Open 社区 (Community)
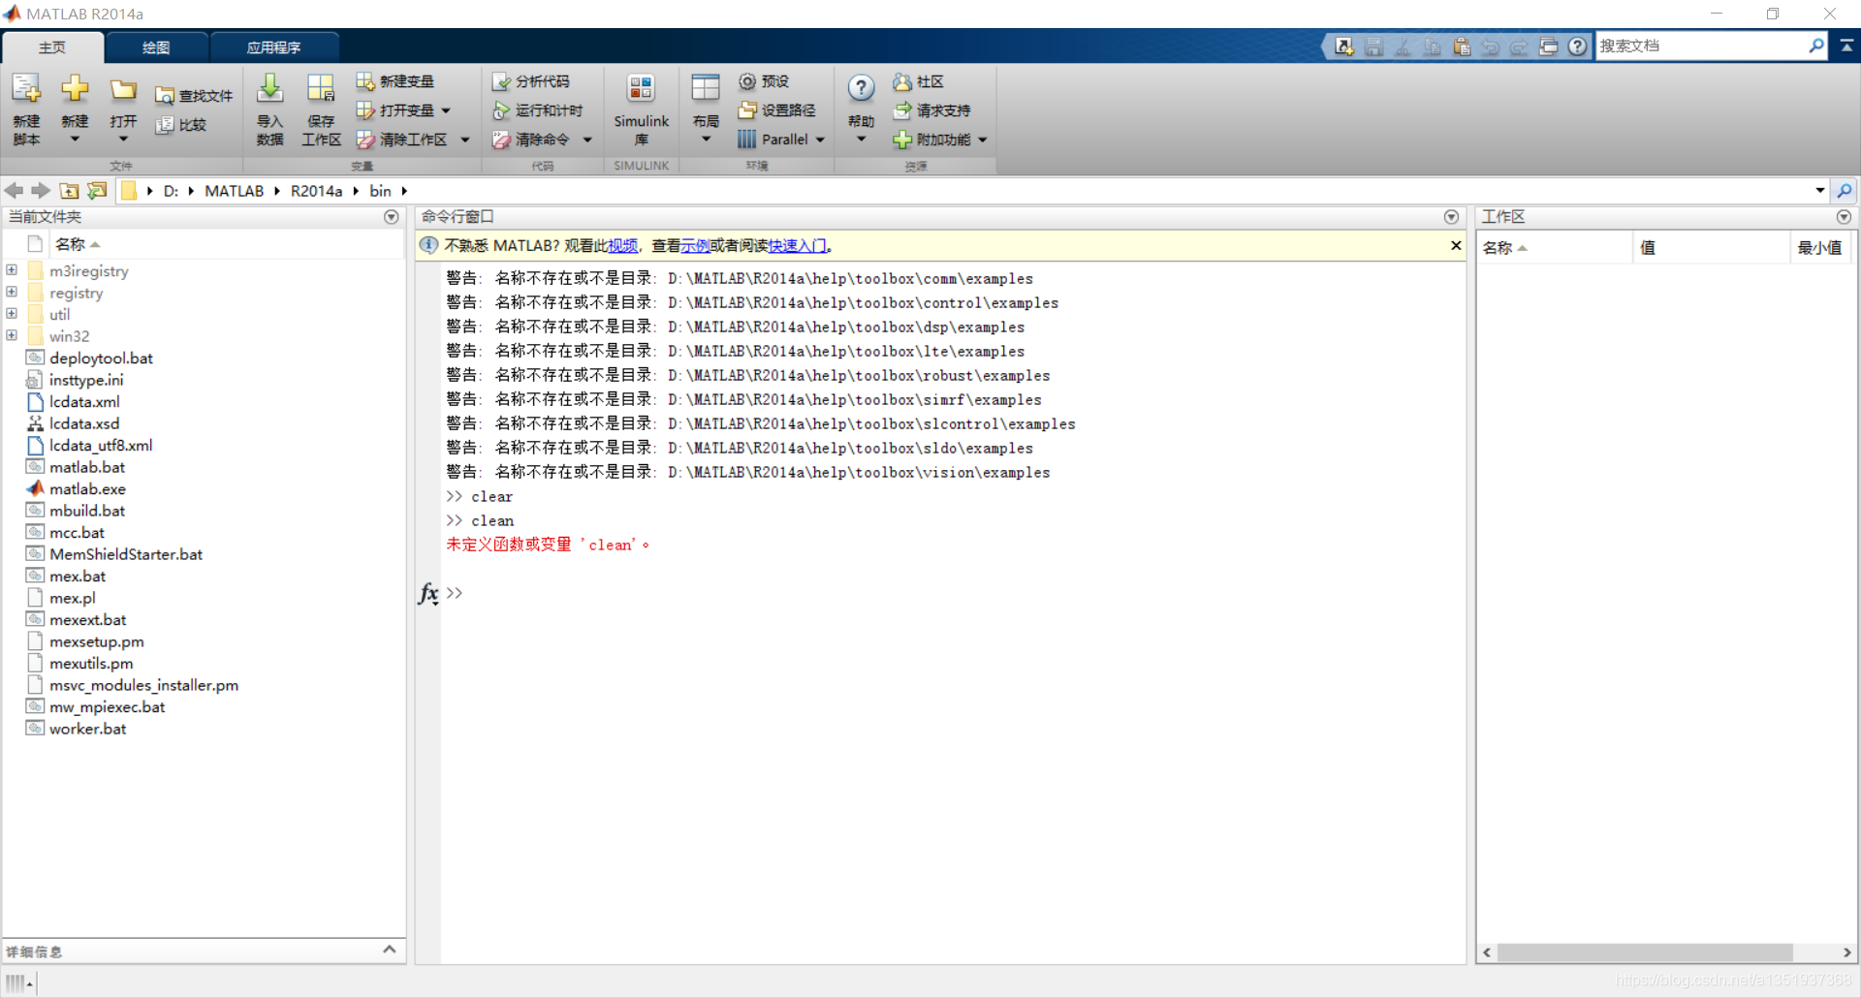The height and width of the screenshot is (998, 1861). [918, 81]
